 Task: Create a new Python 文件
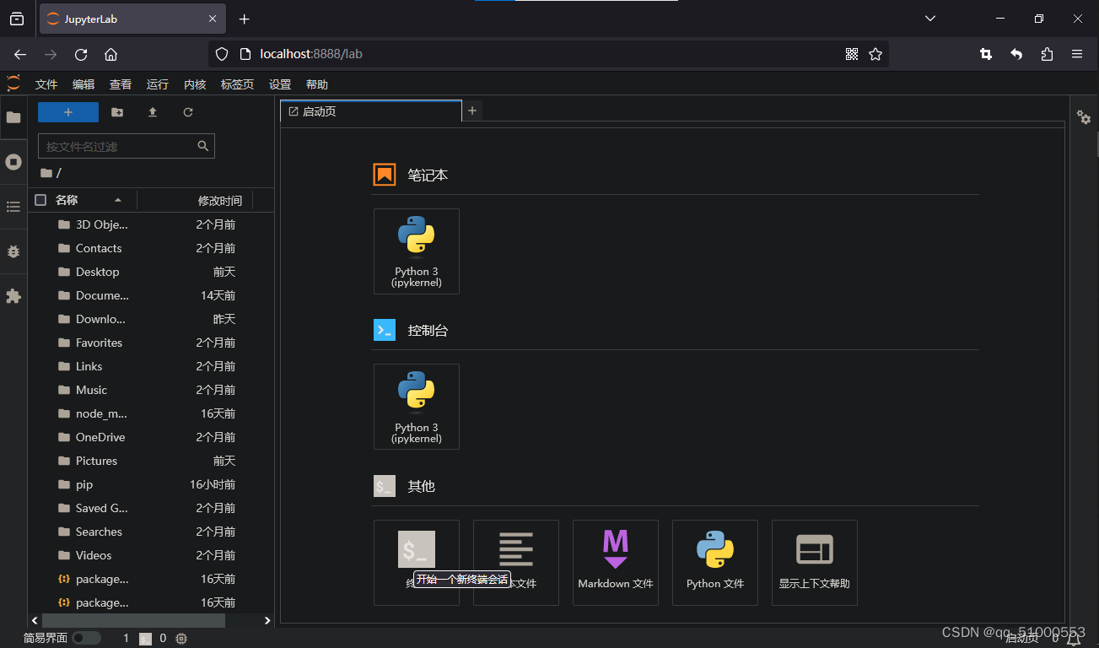(x=715, y=563)
